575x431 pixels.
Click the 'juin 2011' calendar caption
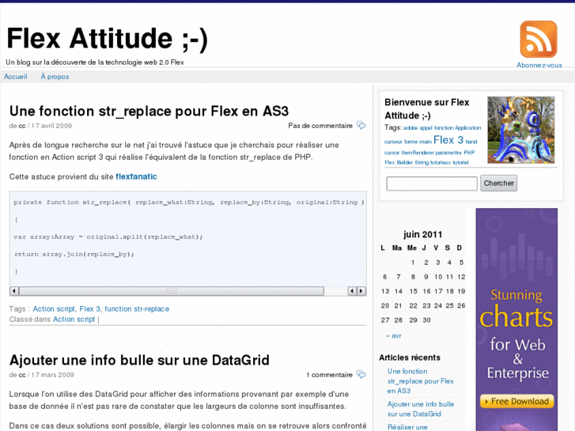coord(422,234)
